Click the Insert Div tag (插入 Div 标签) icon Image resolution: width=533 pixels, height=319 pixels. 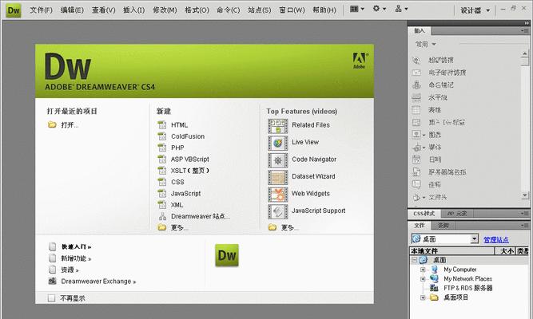(416, 122)
